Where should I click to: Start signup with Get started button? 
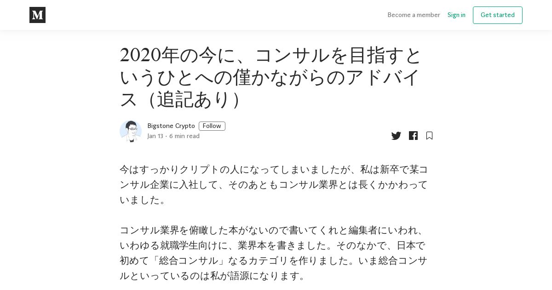coord(498,15)
